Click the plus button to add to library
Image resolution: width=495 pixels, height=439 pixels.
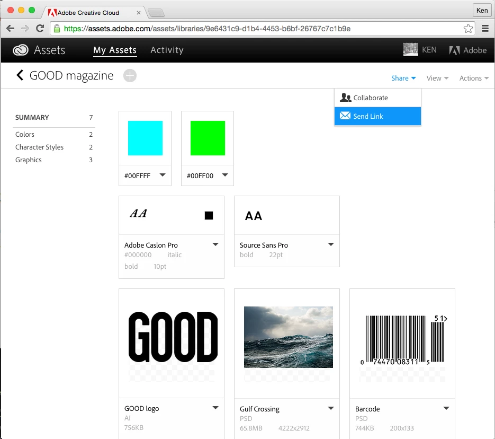[x=130, y=75]
